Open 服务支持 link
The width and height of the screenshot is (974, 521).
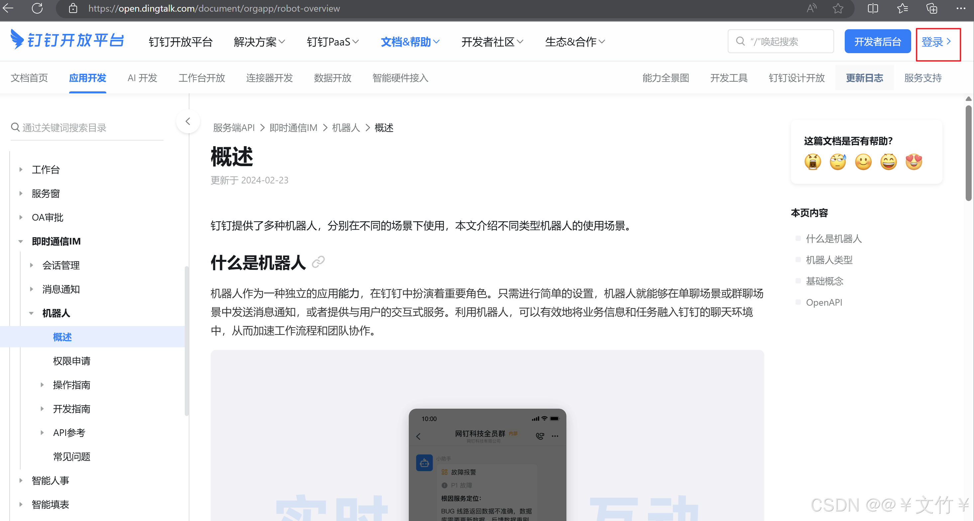click(x=922, y=78)
